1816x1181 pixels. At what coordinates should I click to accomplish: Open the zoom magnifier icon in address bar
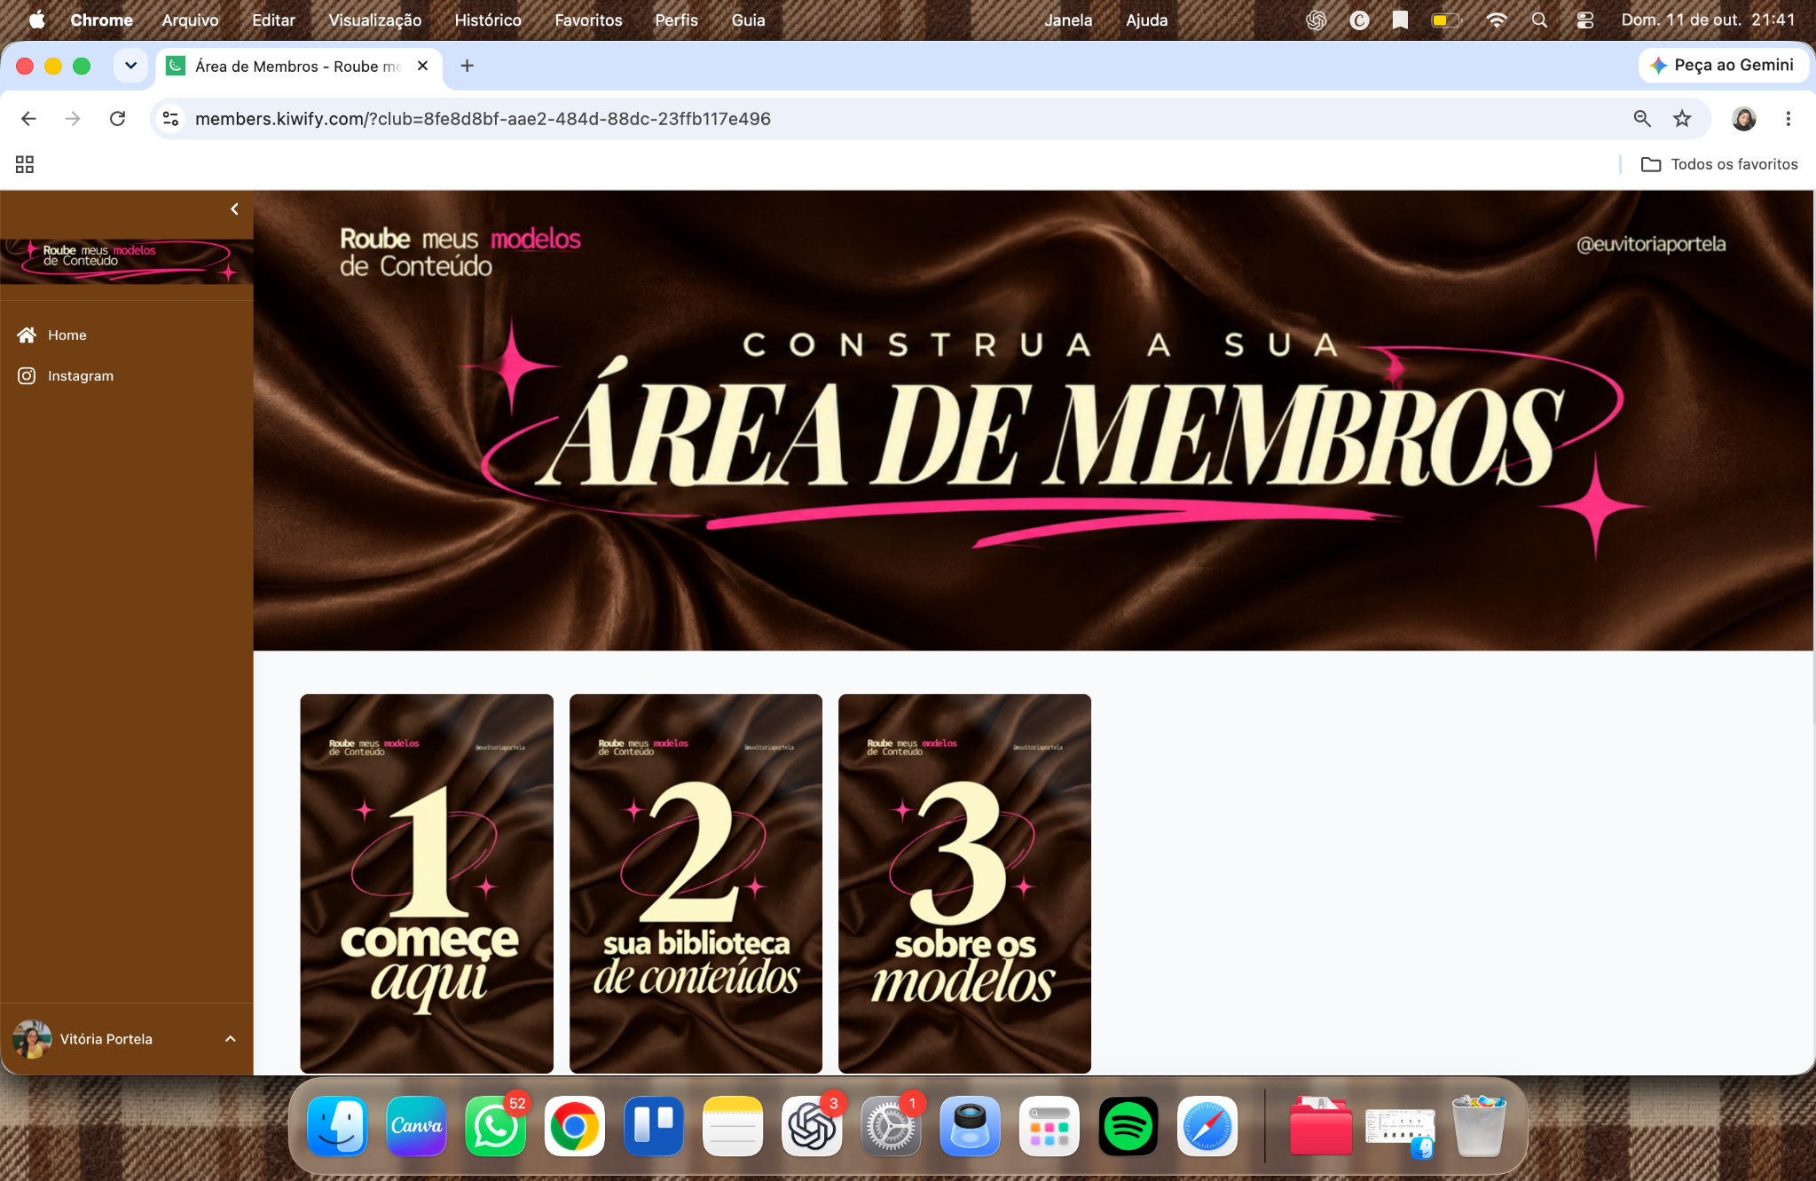click(1642, 119)
